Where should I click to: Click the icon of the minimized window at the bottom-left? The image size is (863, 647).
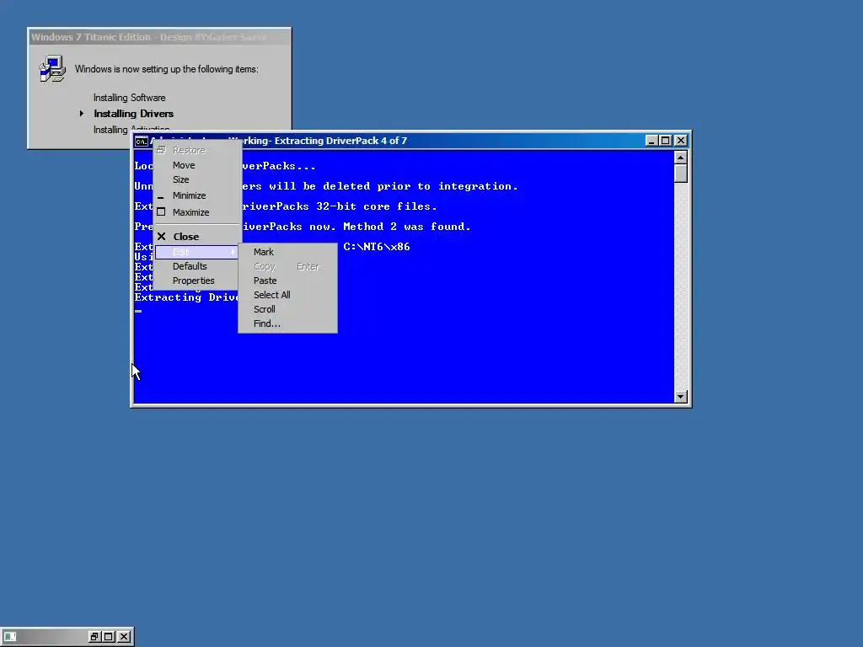pyautogui.click(x=10, y=637)
